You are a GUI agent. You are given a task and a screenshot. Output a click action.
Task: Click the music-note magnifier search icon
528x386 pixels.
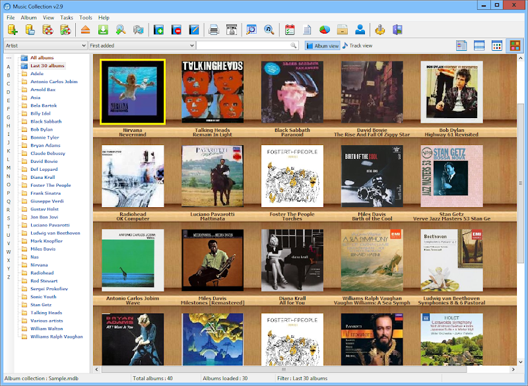[269, 30]
